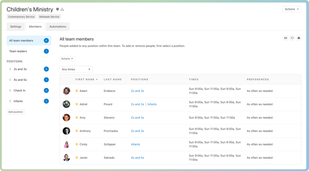309x171 pixels.
Task: Open the Any times filter dropdown
Action: [76, 70]
